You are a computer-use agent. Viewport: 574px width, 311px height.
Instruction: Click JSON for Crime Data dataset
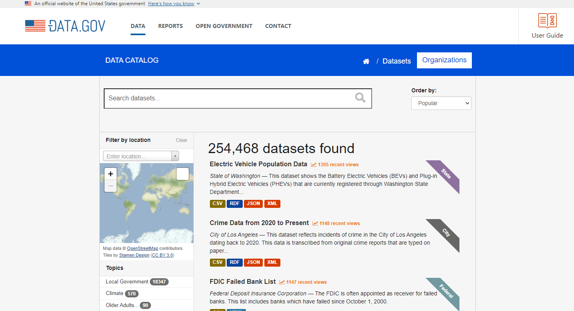[253, 262]
